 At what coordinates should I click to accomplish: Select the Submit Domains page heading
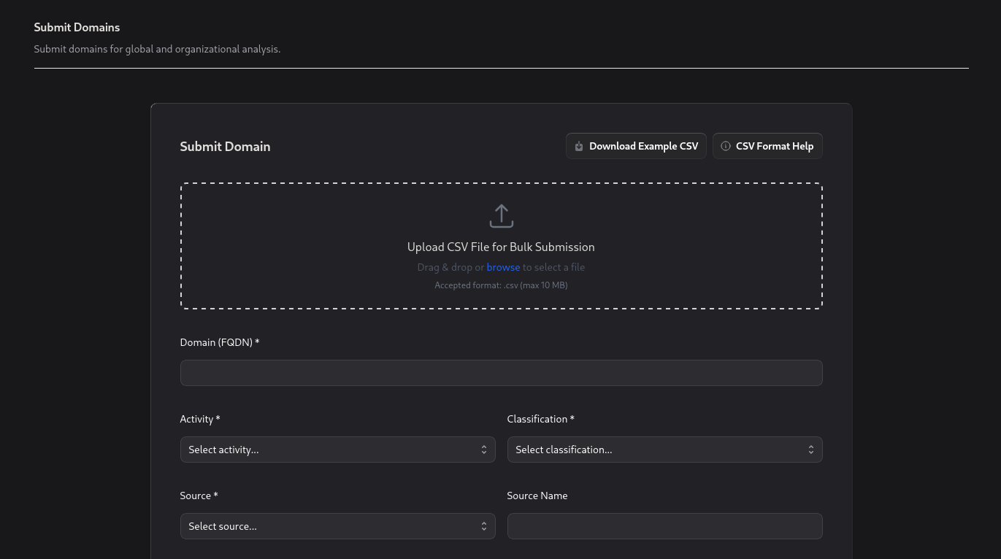(77, 27)
